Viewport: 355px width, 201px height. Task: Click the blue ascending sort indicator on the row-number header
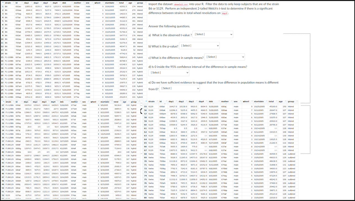coord(2,3)
